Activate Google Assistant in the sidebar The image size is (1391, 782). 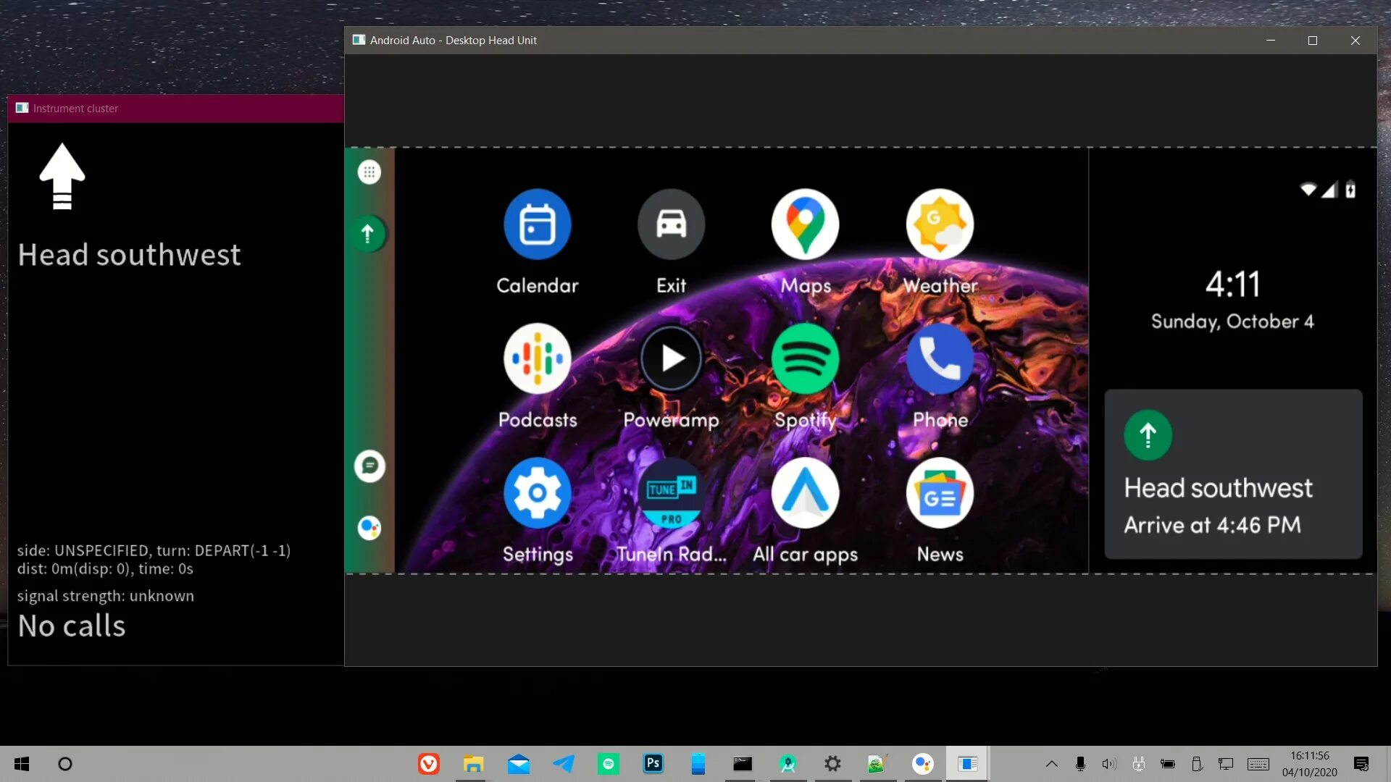(369, 528)
